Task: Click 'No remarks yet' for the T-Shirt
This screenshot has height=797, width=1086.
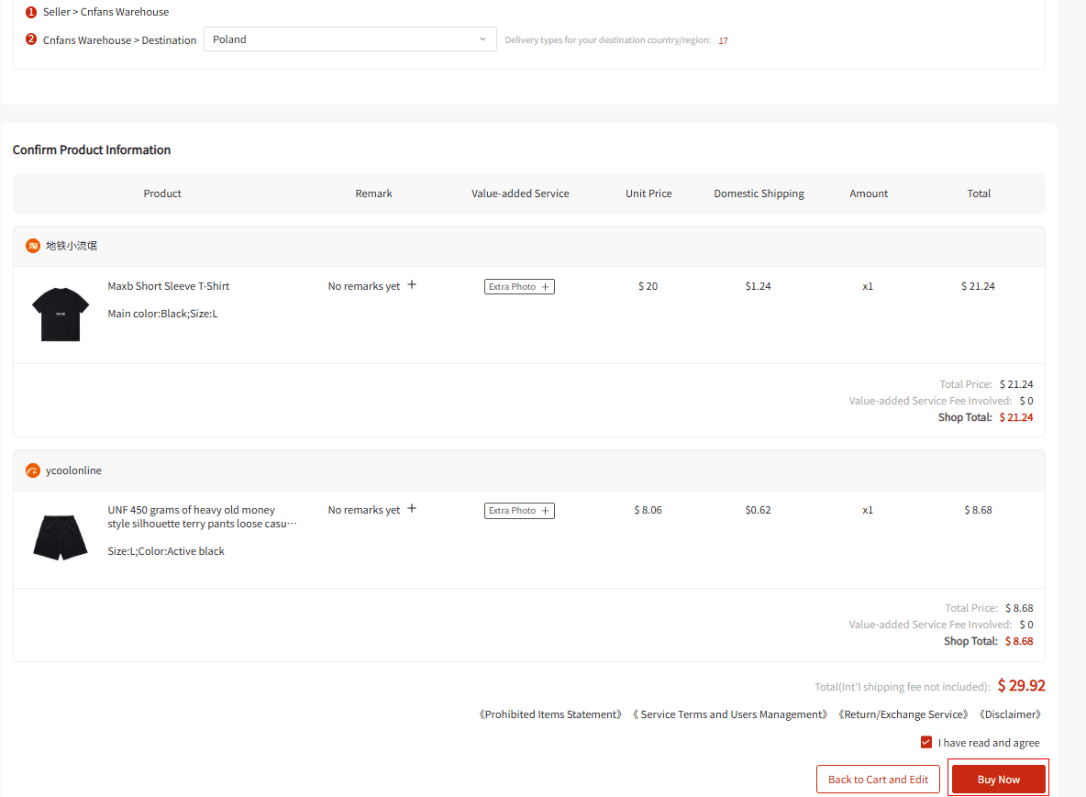Action: coord(363,286)
